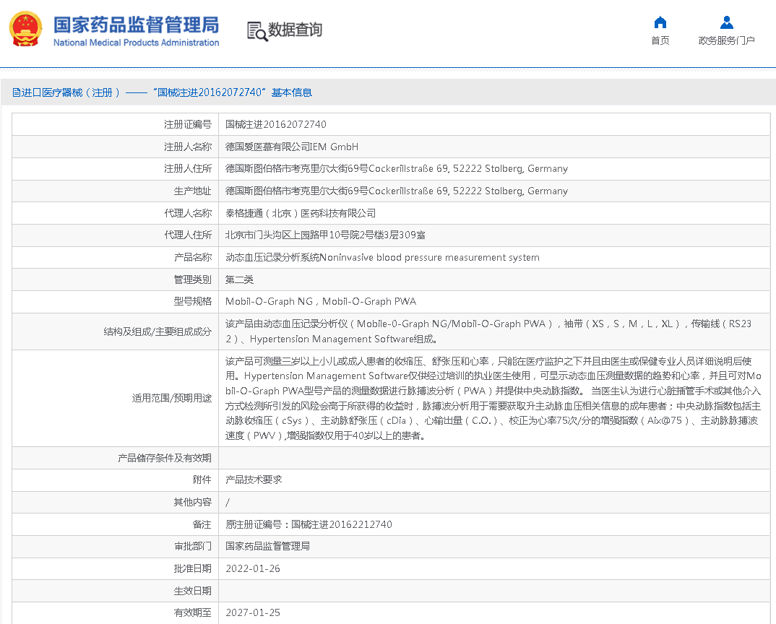Image resolution: width=776 pixels, height=624 pixels.
Task: Go to 首页 using the house icon
Action: point(660,22)
